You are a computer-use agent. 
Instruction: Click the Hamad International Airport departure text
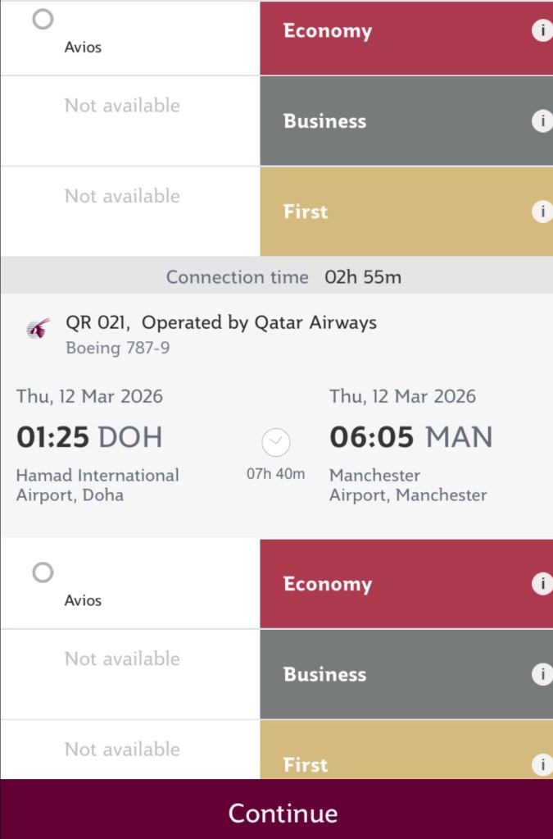[98, 484]
